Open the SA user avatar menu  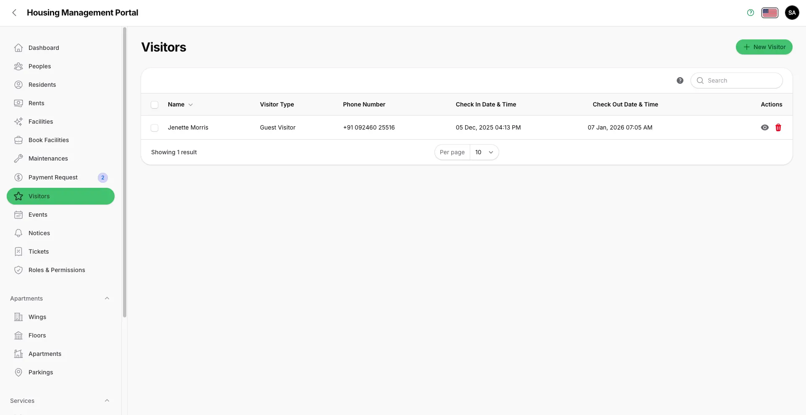(x=792, y=13)
